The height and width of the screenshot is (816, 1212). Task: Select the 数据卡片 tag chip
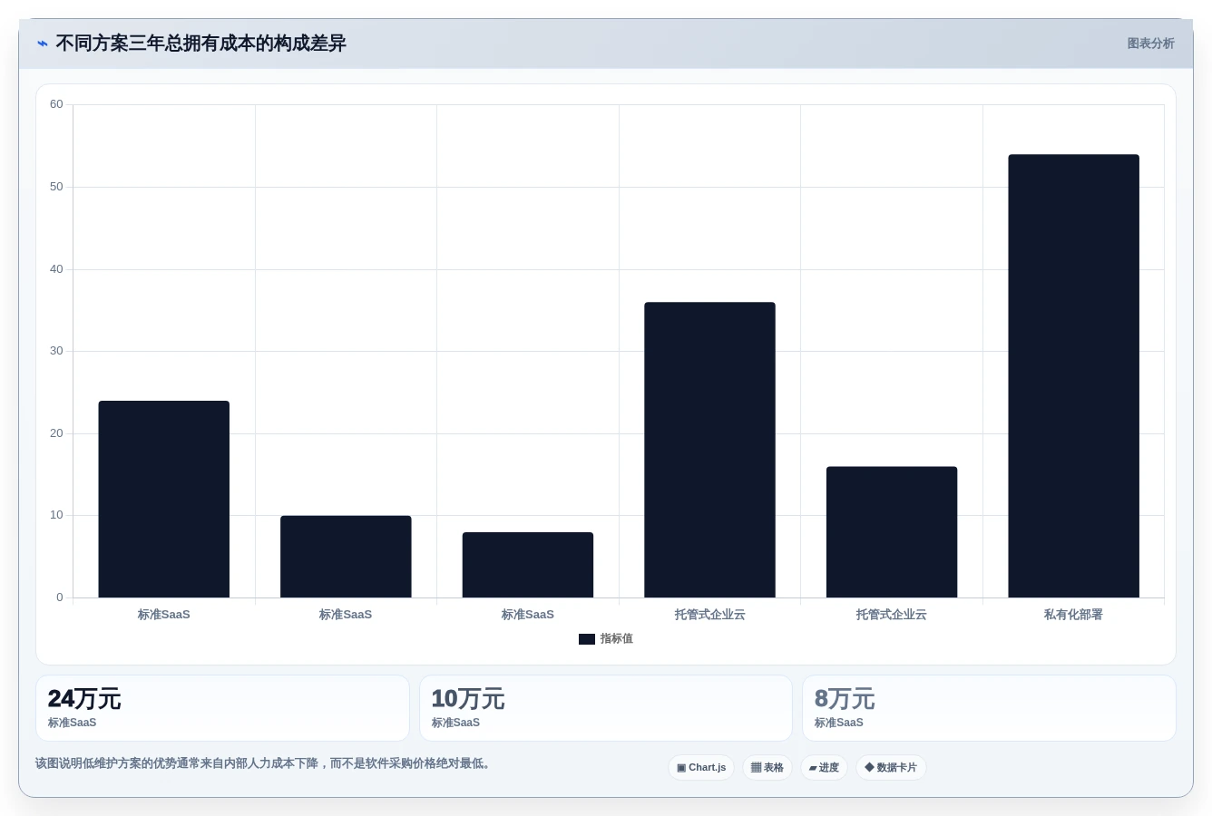tap(891, 768)
